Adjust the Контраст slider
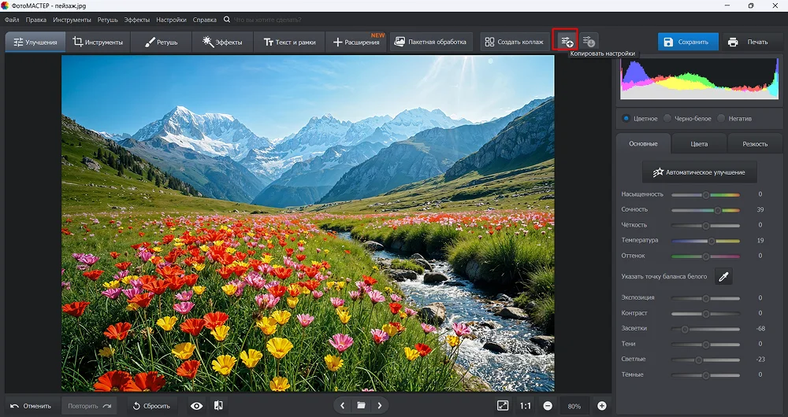This screenshot has width=788, height=417. (705, 314)
